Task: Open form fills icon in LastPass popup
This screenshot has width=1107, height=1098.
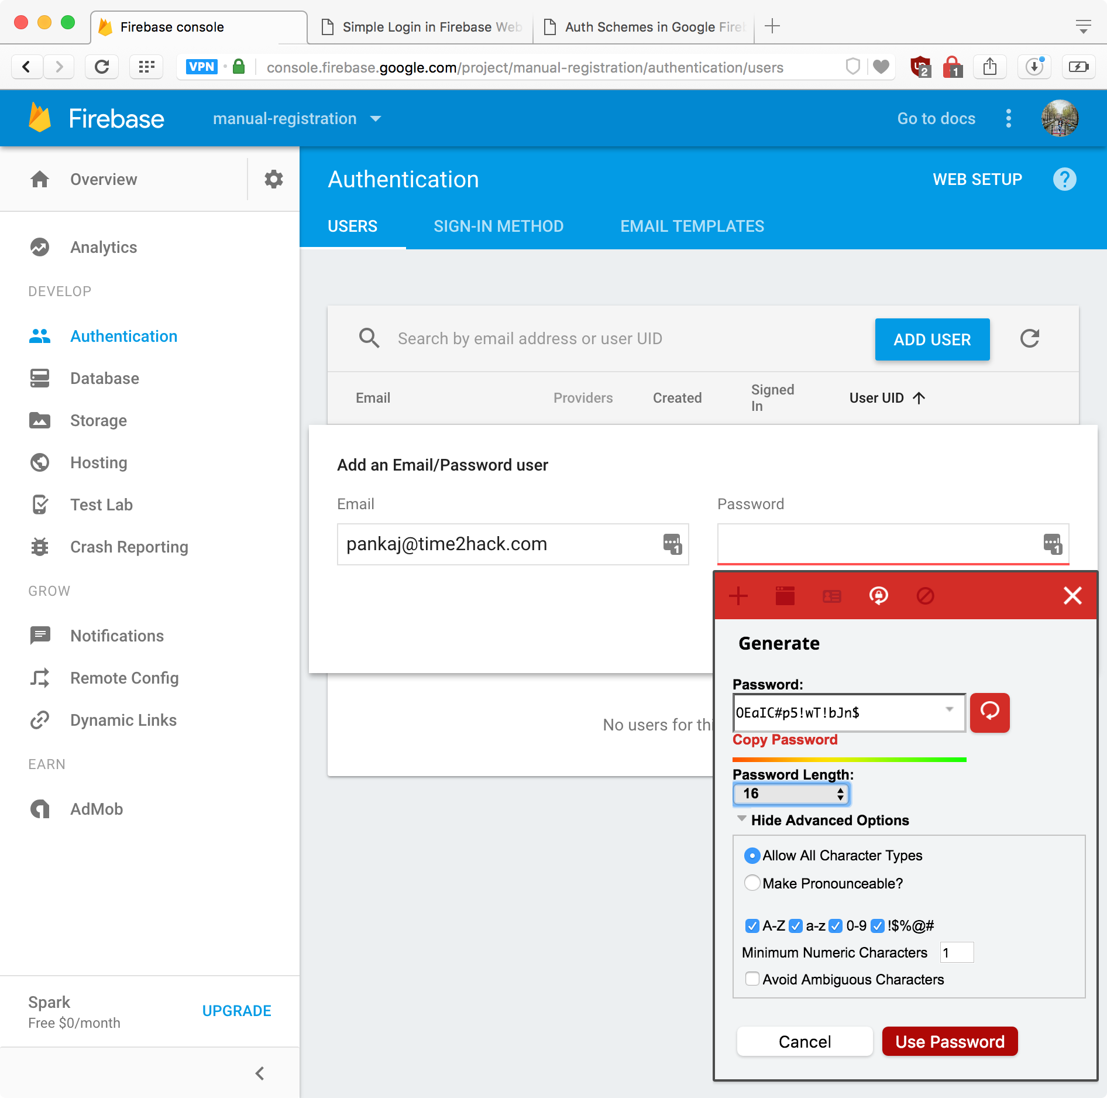Action: tap(831, 596)
